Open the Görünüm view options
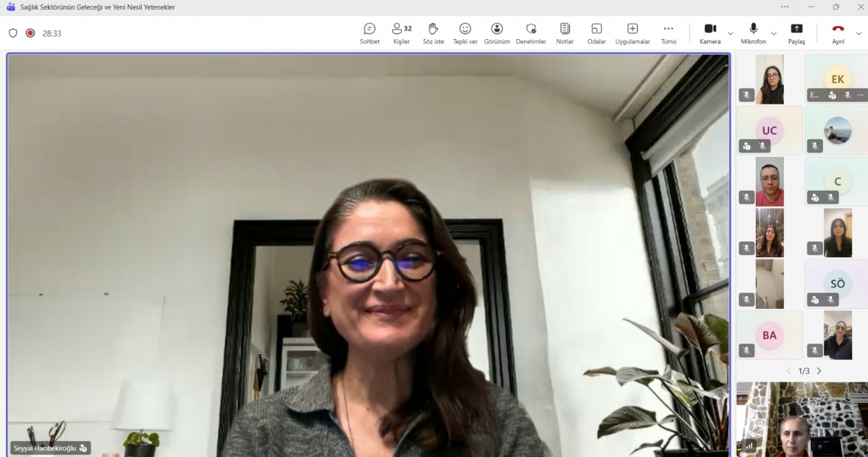Viewport: 868px width, 457px height. click(x=497, y=33)
